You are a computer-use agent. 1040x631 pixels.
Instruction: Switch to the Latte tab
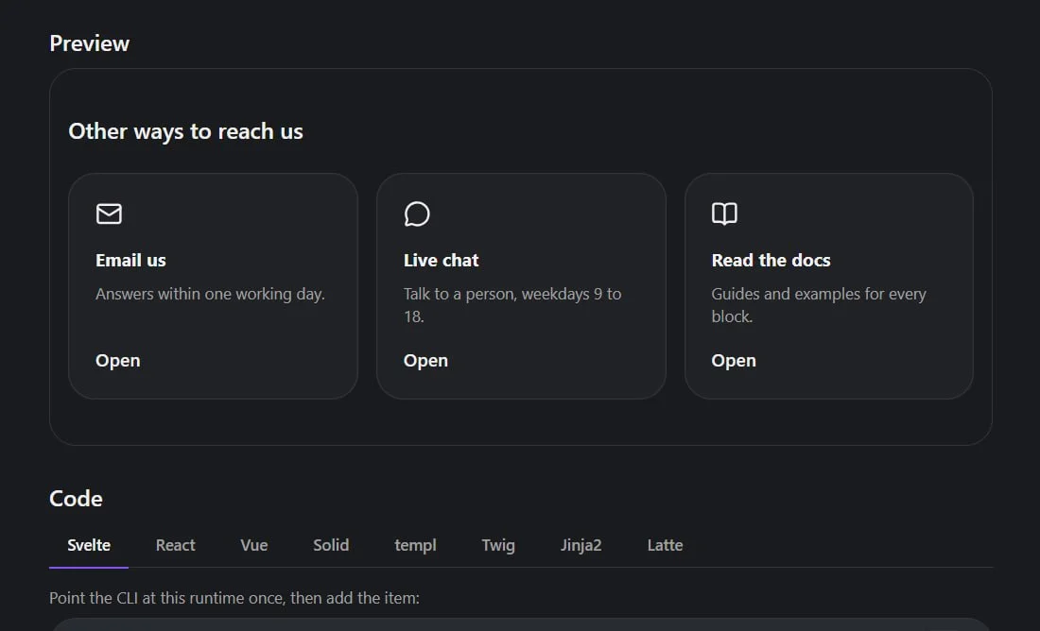pos(666,545)
